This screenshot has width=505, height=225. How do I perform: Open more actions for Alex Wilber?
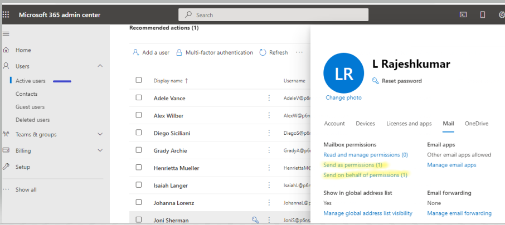click(269, 115)
